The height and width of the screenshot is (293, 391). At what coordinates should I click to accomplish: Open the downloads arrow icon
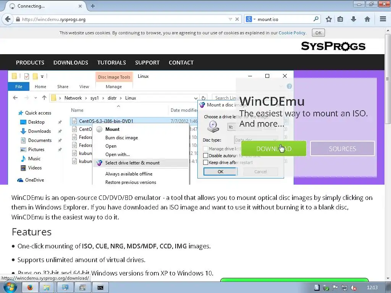354,19
